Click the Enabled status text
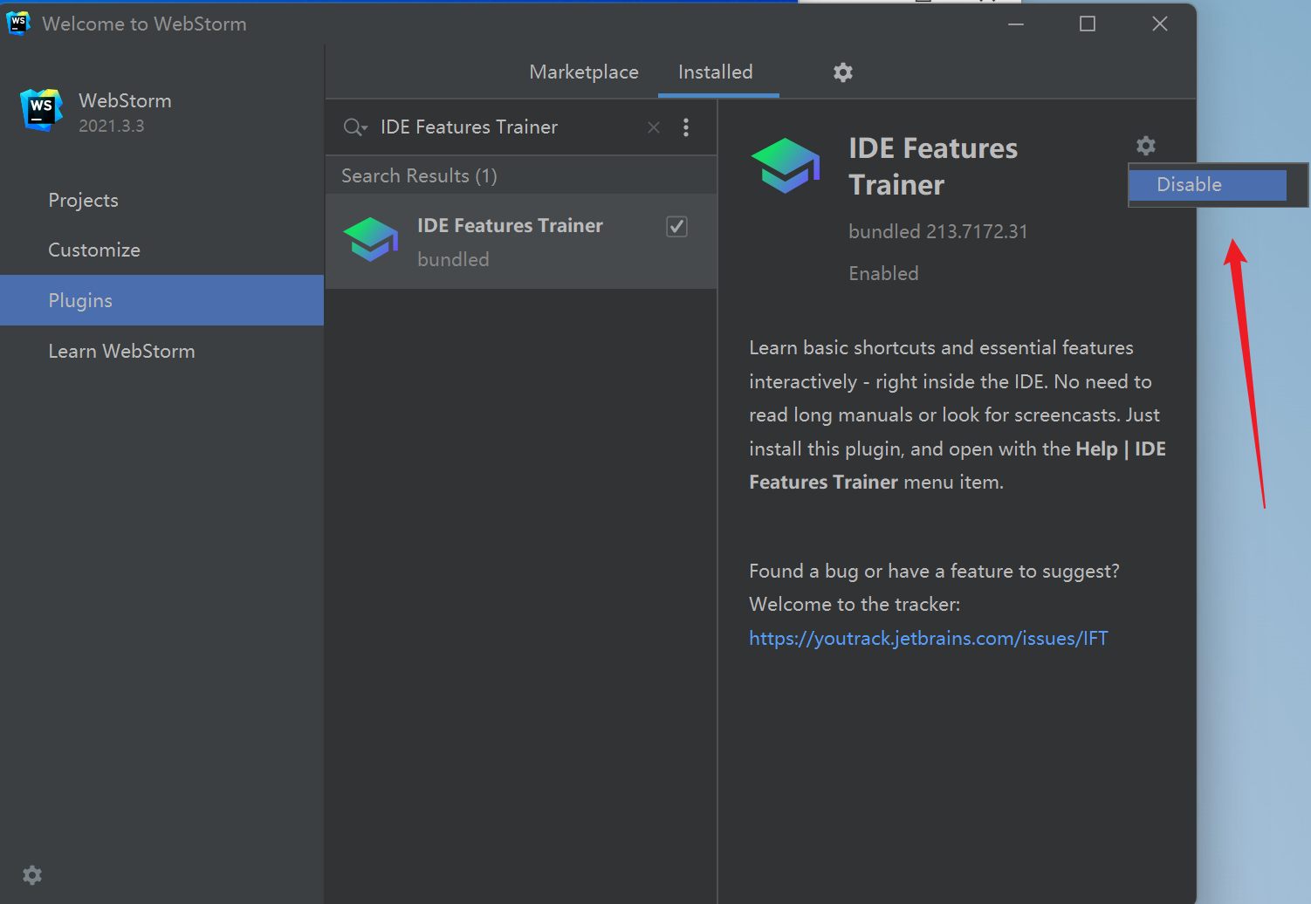This screenshot has width=1311, height=904. (x=883, y=274)
